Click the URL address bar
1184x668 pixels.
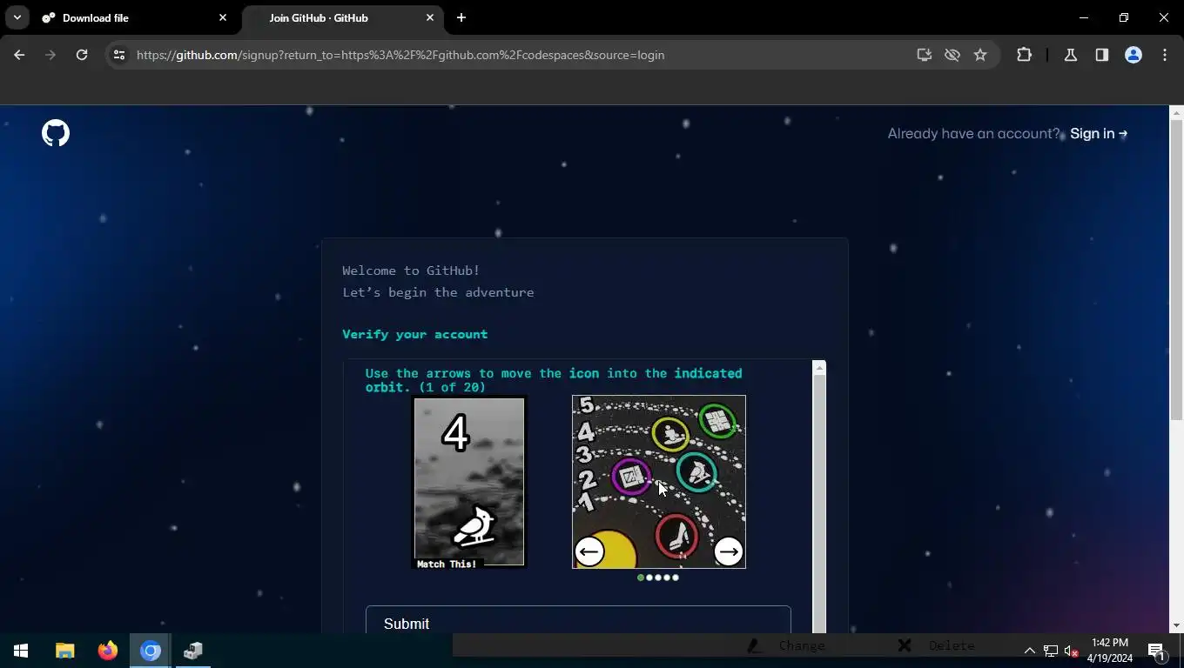click(522, 55)
